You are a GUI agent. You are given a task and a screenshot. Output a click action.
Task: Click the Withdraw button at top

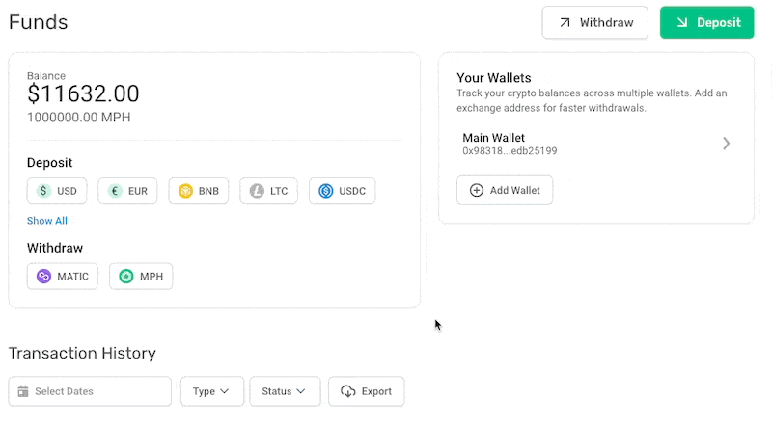[x=594, y=22]
